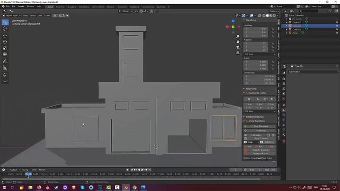Click the blue Z axis gizmo

pyautogui.click(x=233, y=21)
